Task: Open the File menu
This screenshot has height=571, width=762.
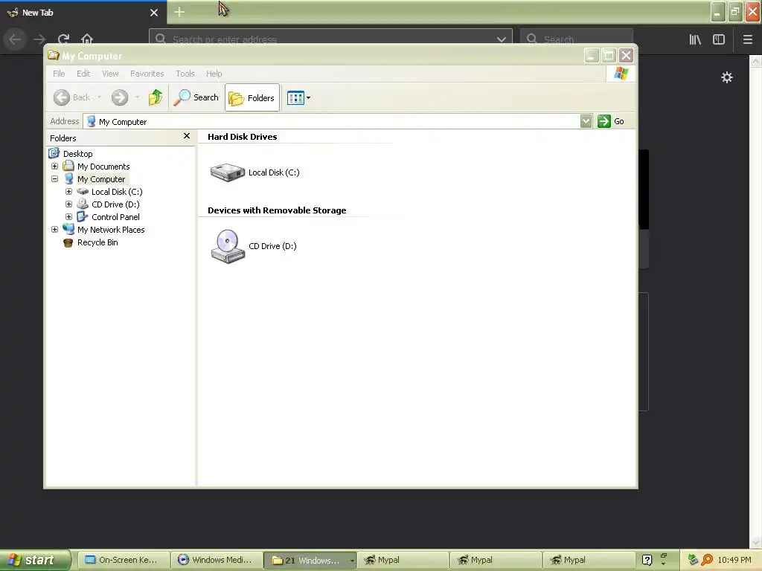Action: pos(59,74)
